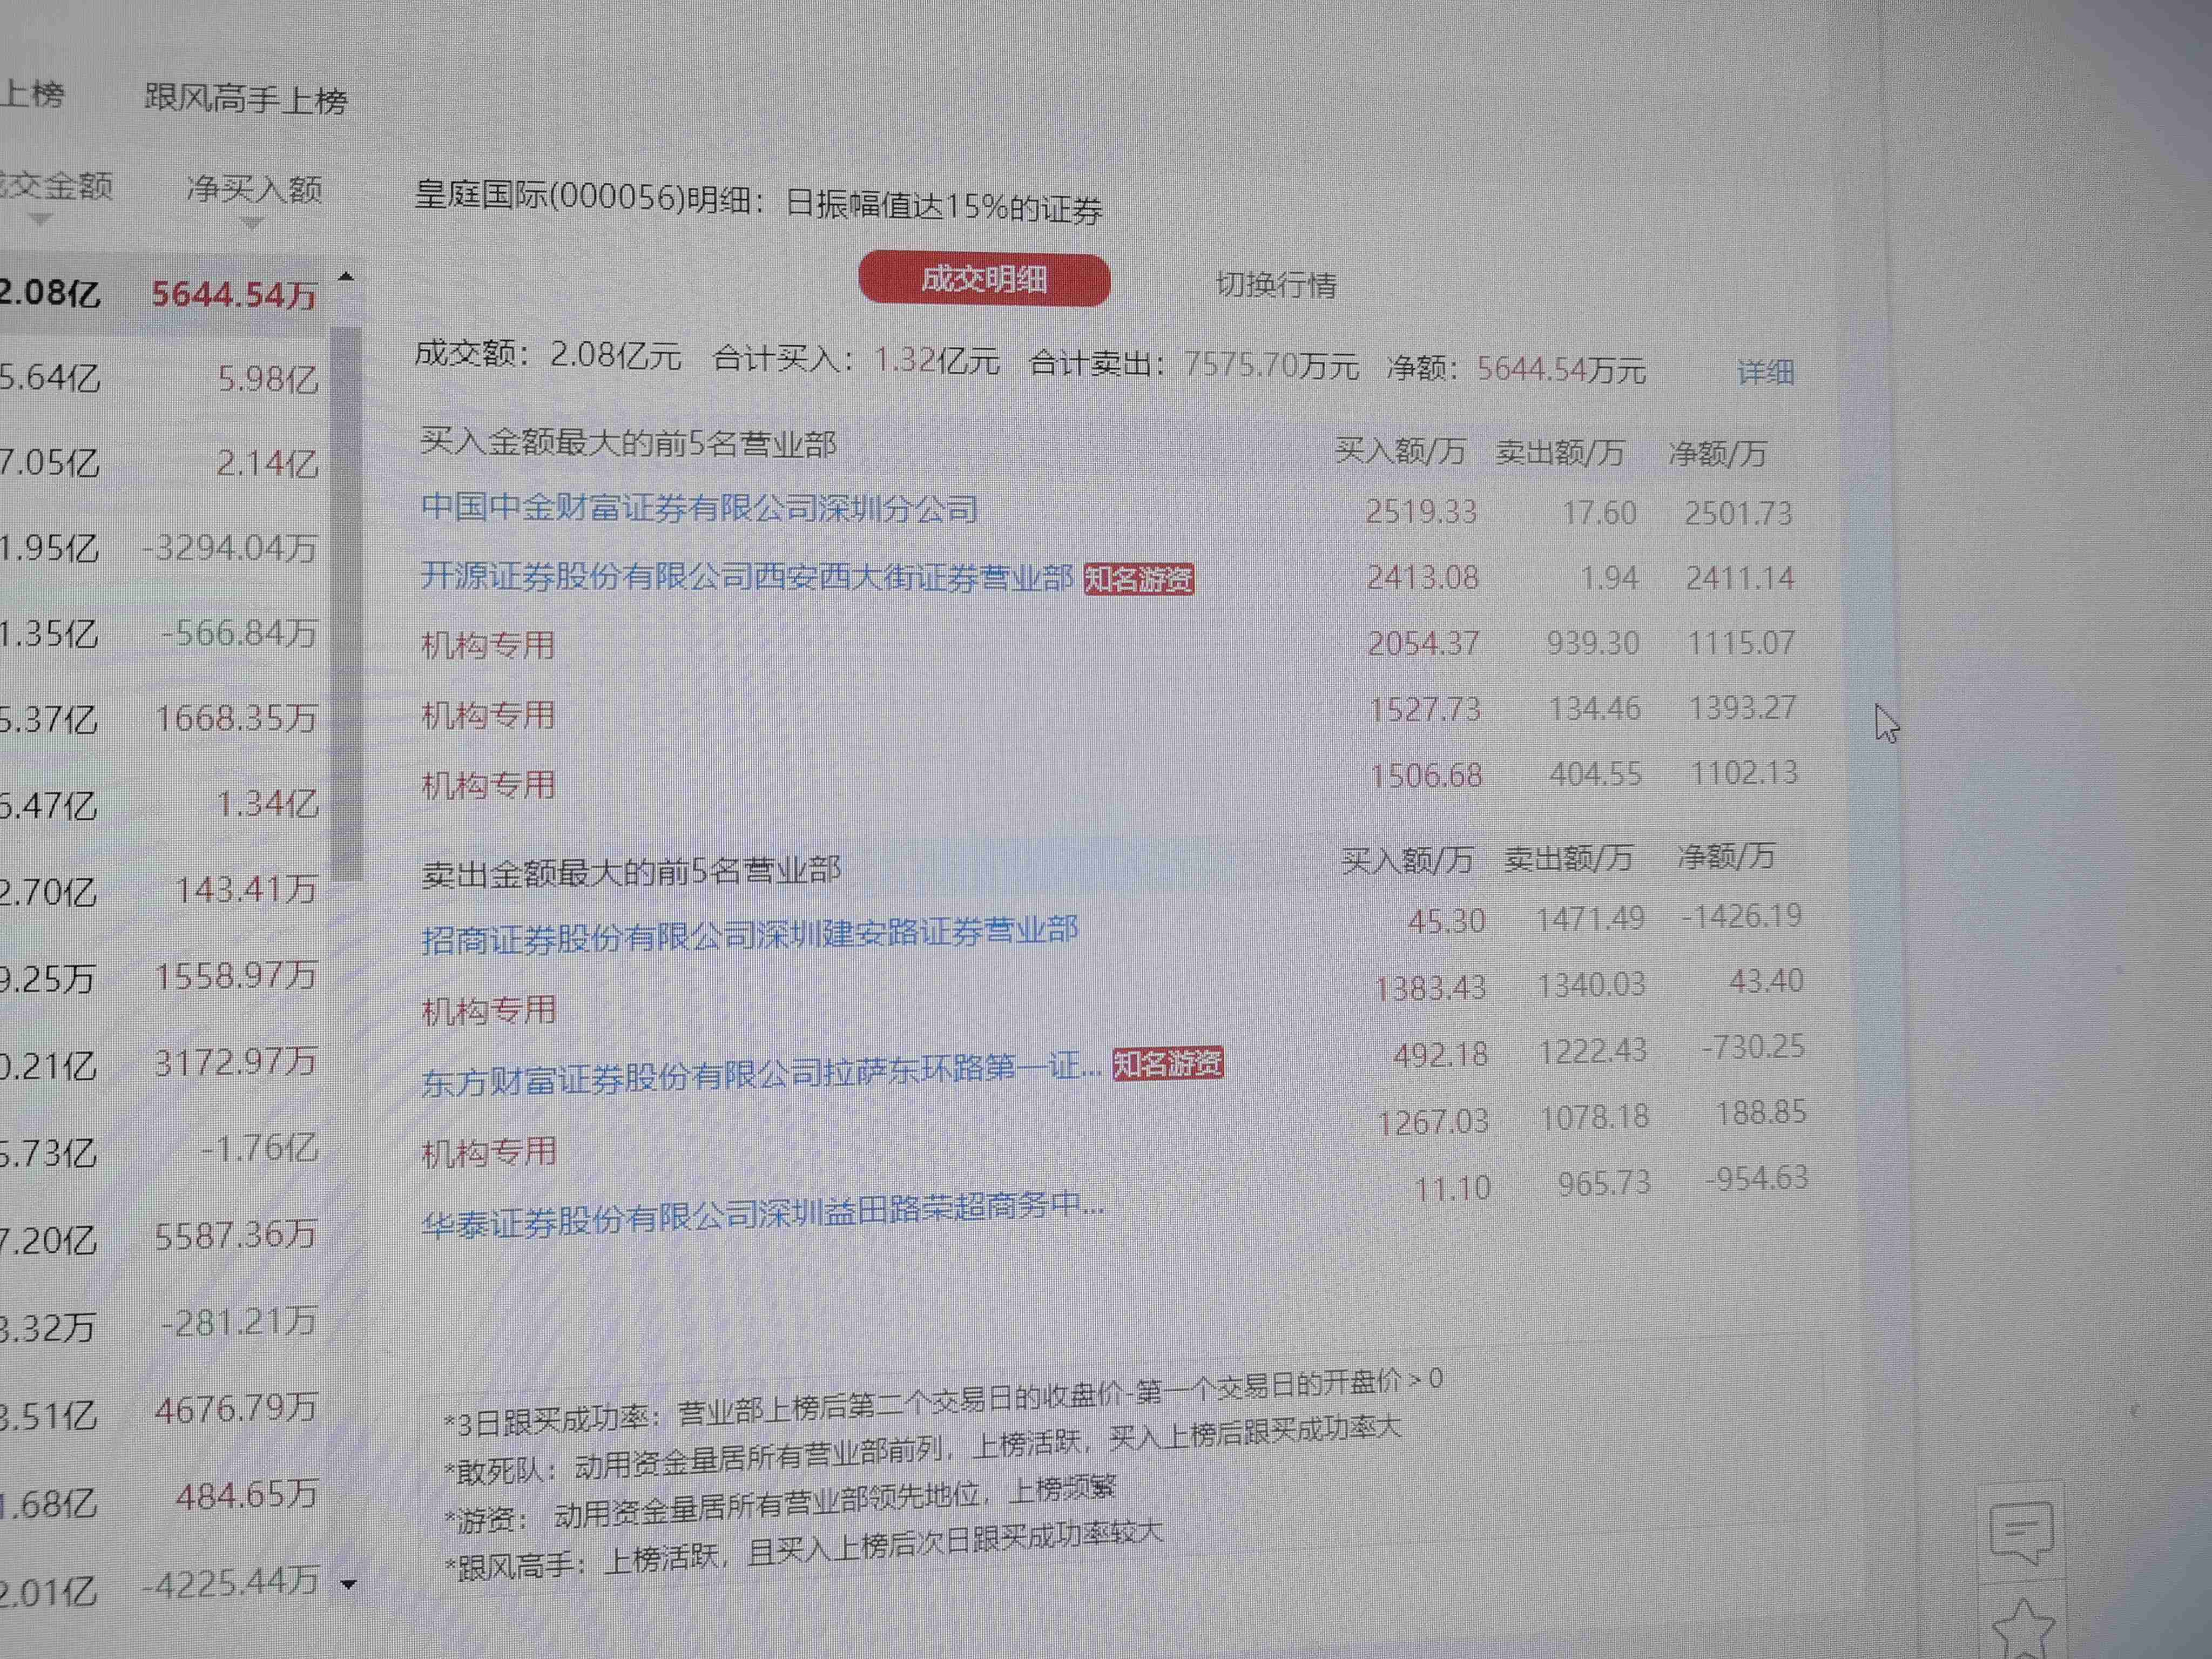Select row with net buy 2.14亿
Screen dimensions: 2212x1659
[165, 463]
